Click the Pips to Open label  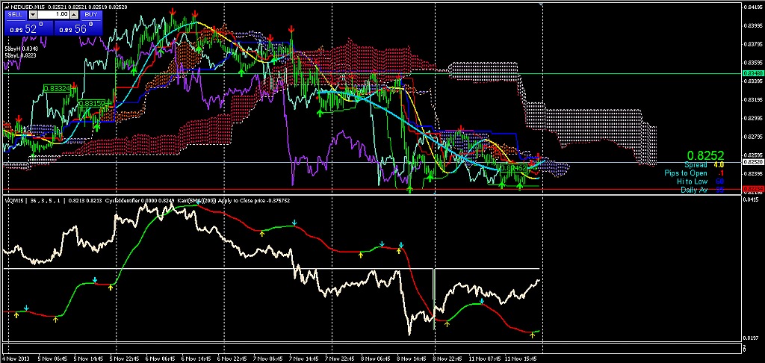(x=686, y=173)
